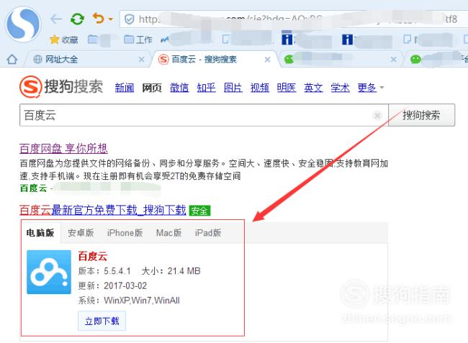This screenshot has height=343, width=468.
Task: Clear the search box with x icon
Action: pyautogui.click(x=377, y=115)
